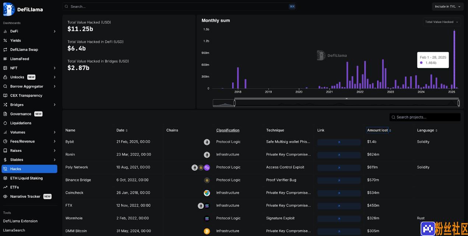Expand the Raises menu chevron

pyautogui.click(x=54, y=151)
